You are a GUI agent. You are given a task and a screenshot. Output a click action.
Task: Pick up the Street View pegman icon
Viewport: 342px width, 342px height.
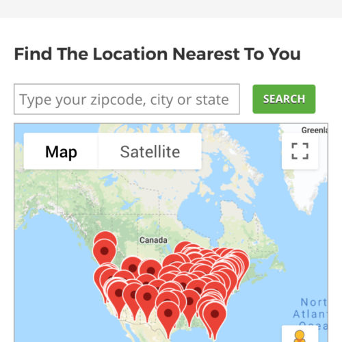[x=300, y=337]
